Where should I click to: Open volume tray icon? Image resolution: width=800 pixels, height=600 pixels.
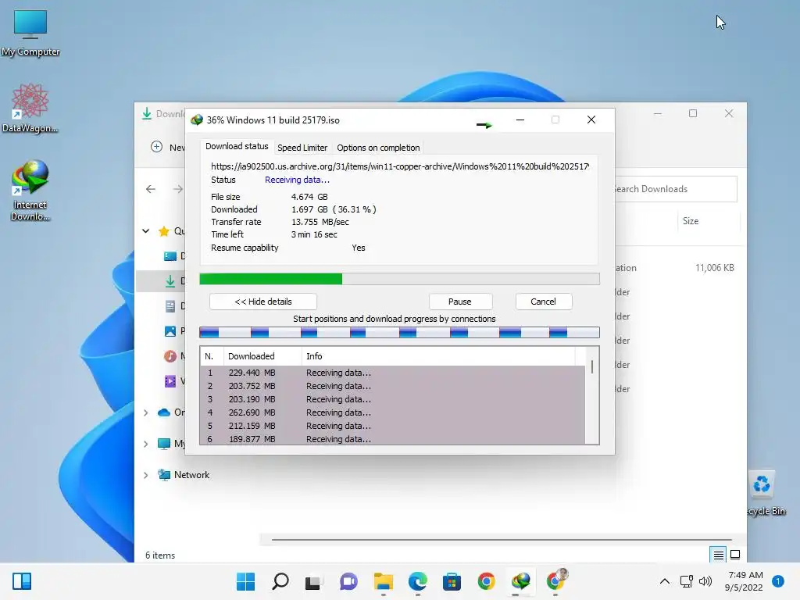(x=705, y=581)
